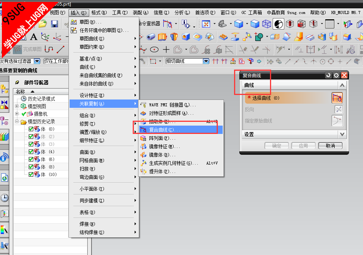Click the select curve icon in dialog
The width and height of the screenshot is (363, 255).
click(x=337, y=98)
